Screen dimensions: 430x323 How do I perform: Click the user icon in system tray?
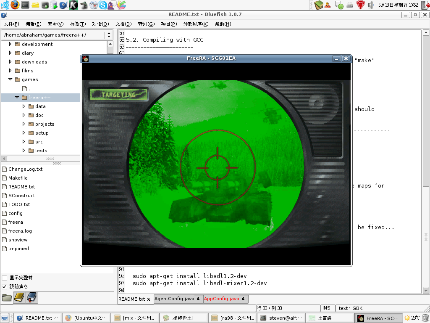point(328,5)
